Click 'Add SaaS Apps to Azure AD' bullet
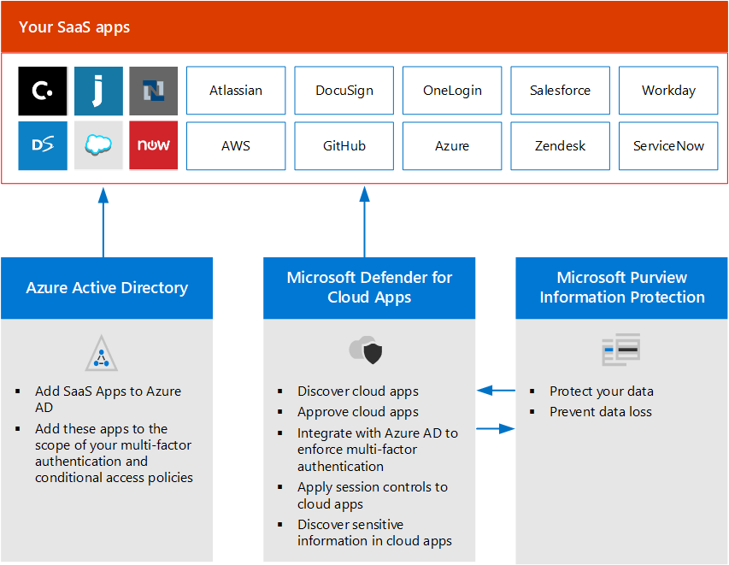 point(108,399)
